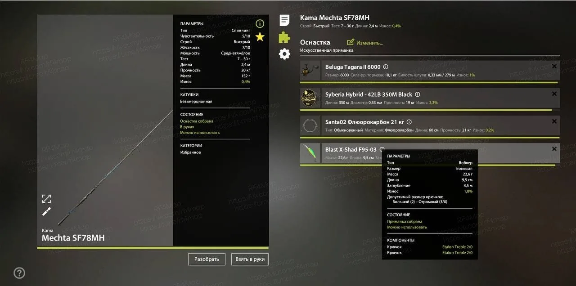Toggle the yellow favorite star

[260, 37]
